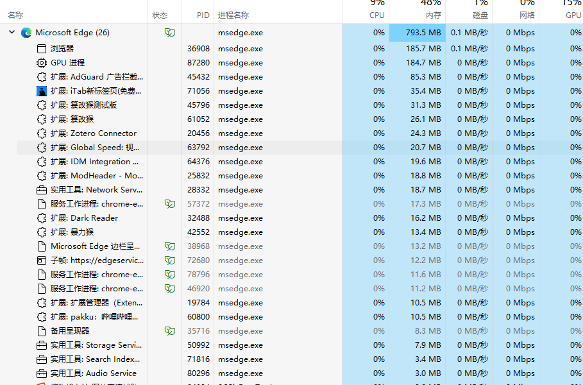The image size is (583, 385).
Task: Click PID value 60800
Action: pos(199,317)
